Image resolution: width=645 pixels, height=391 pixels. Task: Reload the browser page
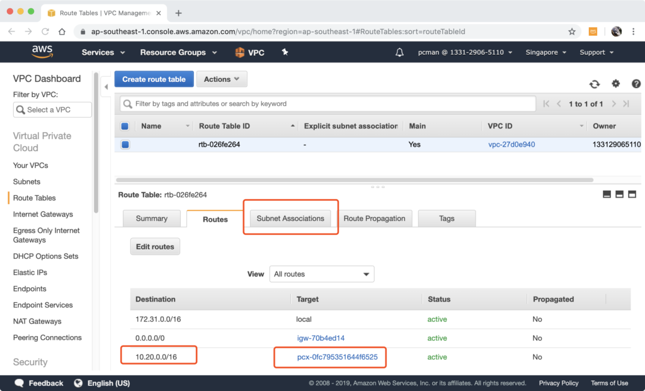(x=45, y=31)
